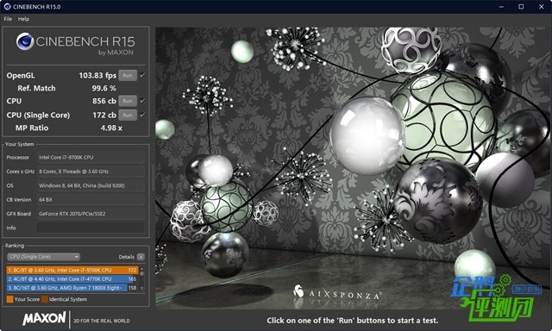
Task: Run the CPU benchmark
Action: tap(128, 101)
